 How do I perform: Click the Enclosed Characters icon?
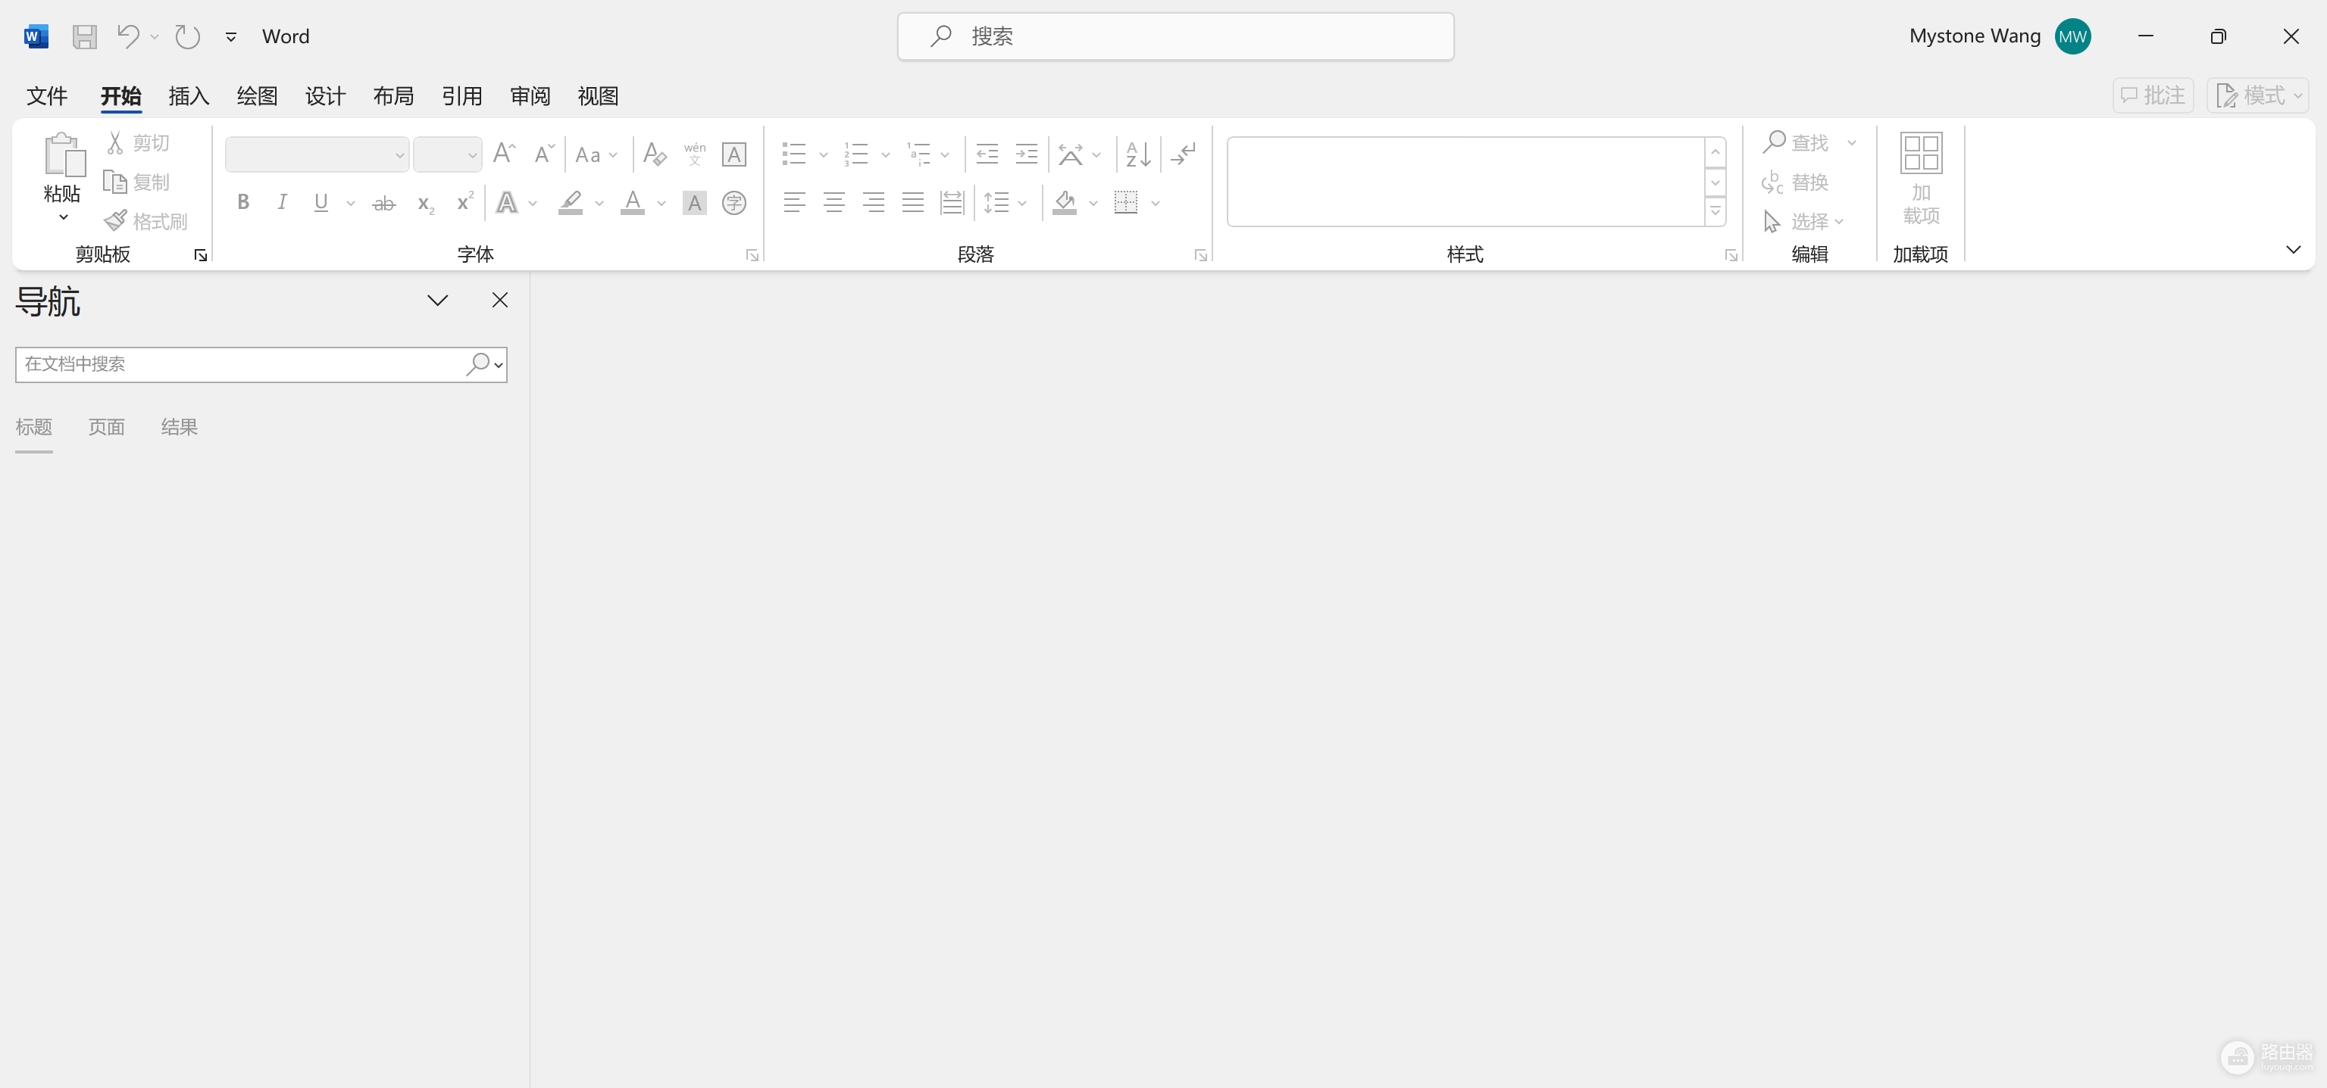733,202
